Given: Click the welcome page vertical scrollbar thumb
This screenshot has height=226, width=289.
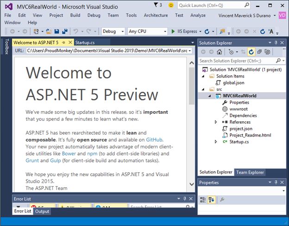Looking at the screenshot, I should click(192, 86).
